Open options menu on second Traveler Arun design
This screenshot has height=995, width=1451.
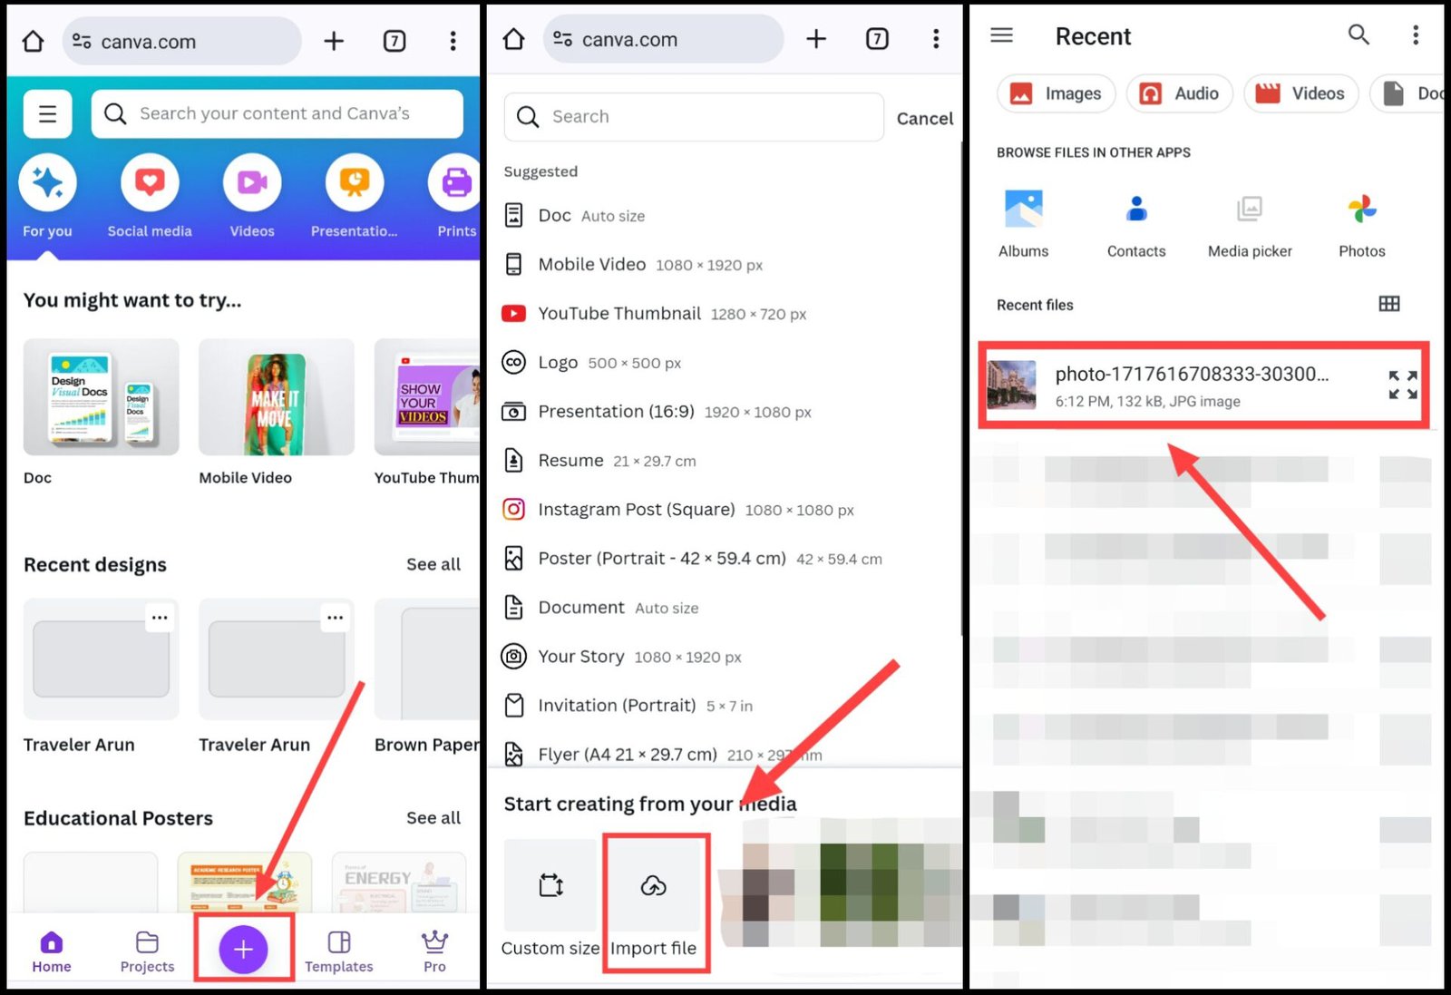[336, 618]
